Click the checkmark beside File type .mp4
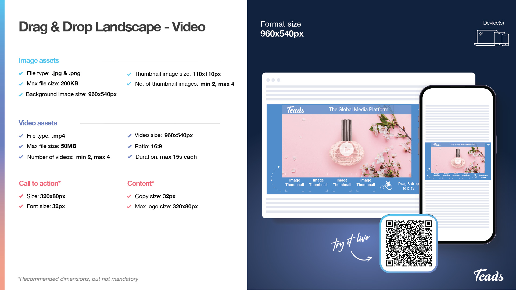516x290 pixels. 21,136
